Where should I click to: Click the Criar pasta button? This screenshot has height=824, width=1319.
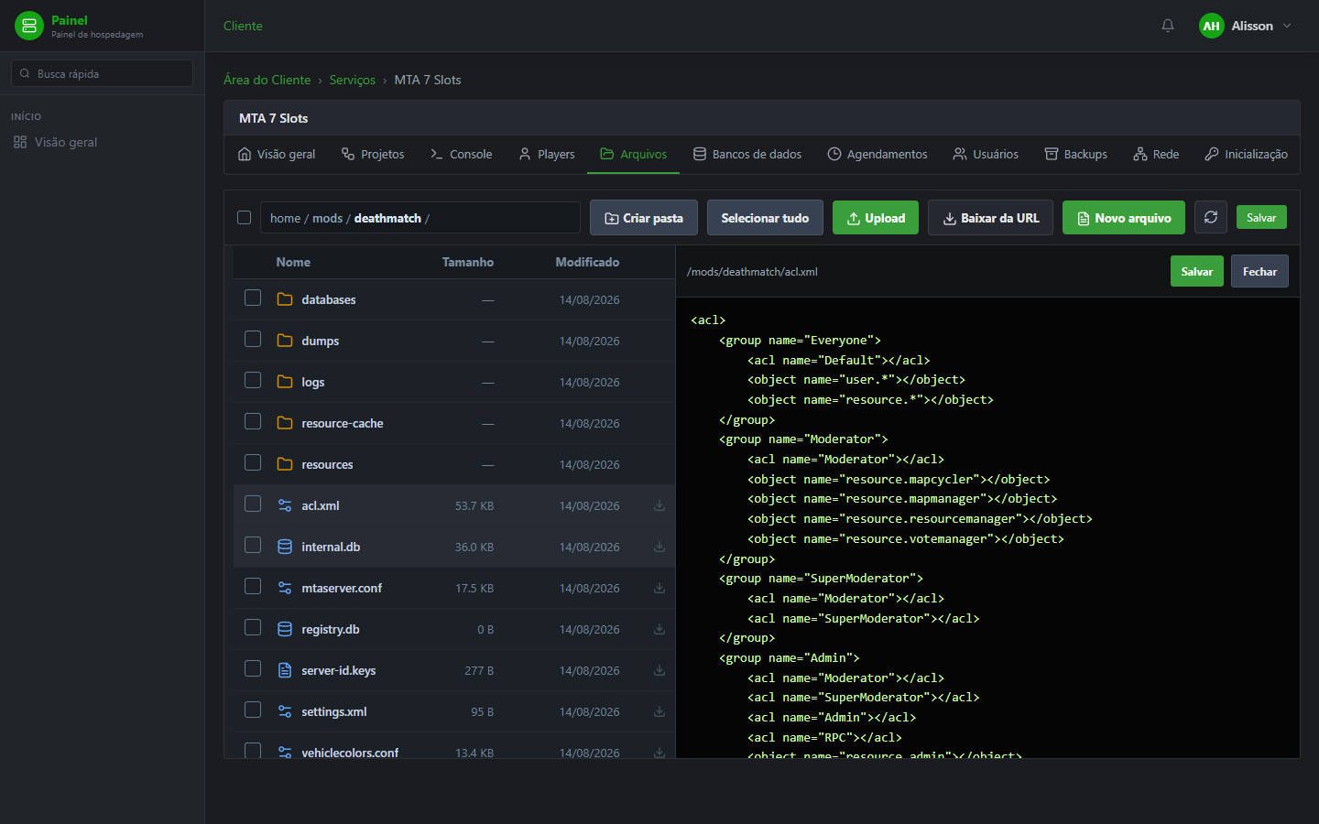click(x=644, y=218)
